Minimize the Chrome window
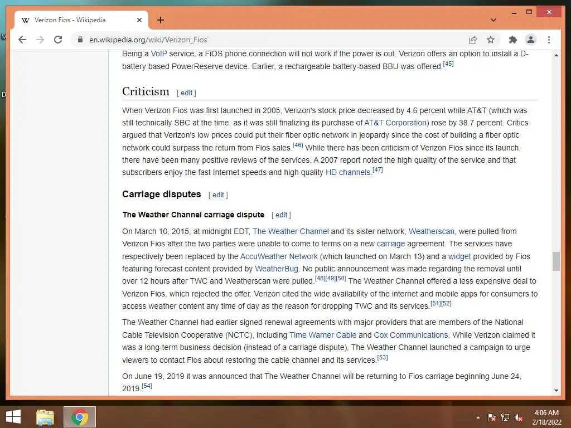The width and height of the screenshot is (571, 428). click(x=514, y=12)
